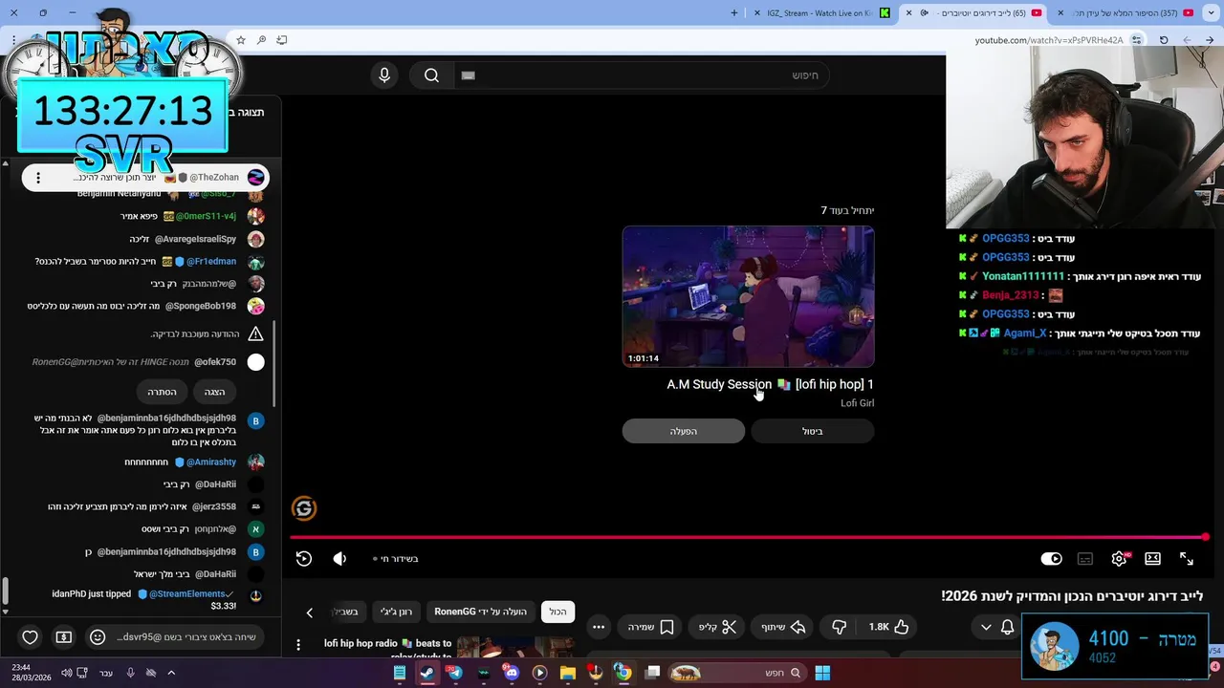Toggle subtitles with the captions icon
The height and width of the screenshot is (688, 1224).
1085,559
